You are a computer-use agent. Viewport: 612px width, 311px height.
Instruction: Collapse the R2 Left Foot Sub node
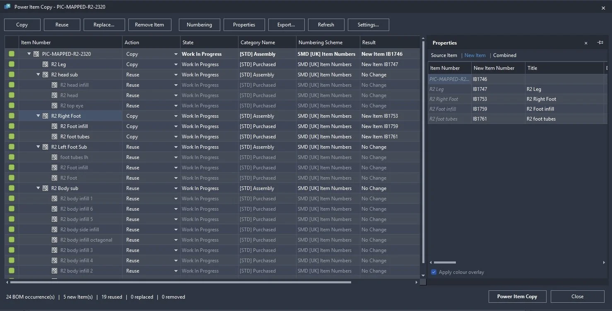[x=39, y=147]
